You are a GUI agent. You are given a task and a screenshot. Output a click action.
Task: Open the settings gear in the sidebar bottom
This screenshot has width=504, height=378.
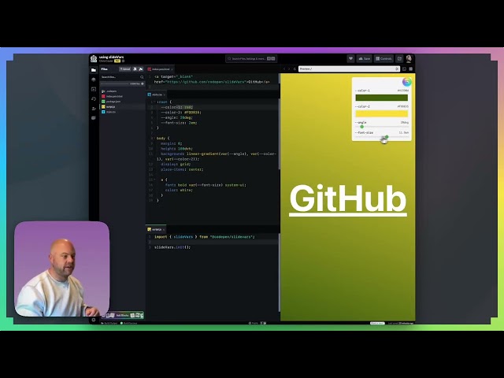94,320
